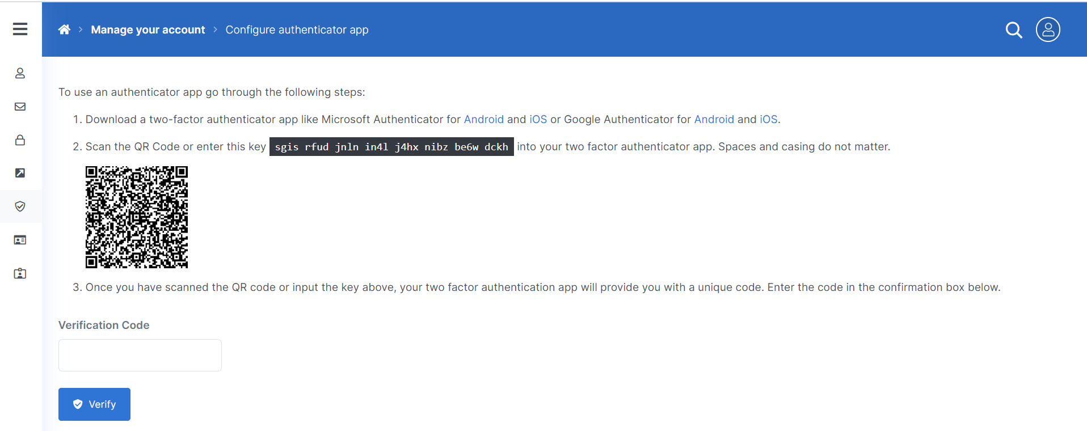This screenshot has height=431, width=1087.
Task: Open Google Authenticator iOS link
Action: (769, 119)
